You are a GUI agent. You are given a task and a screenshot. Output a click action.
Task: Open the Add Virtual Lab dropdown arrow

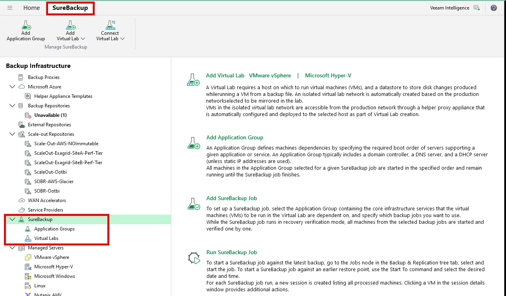83,39
